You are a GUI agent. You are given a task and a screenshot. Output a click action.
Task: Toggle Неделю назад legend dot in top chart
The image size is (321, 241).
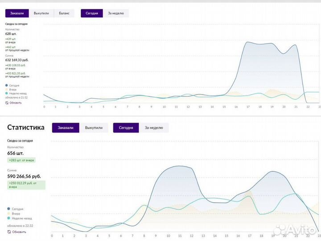tap(7, 93)
